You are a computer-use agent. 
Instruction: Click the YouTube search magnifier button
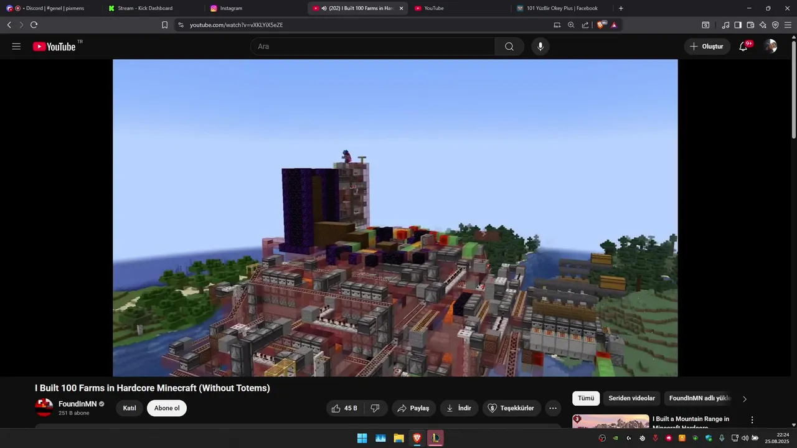509,47
